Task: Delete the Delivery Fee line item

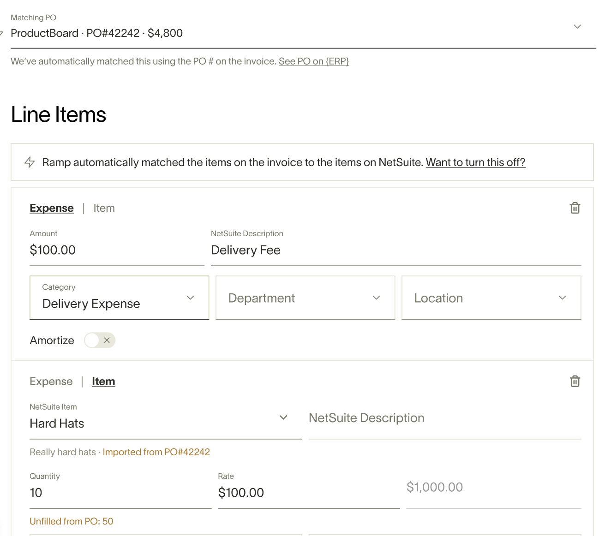Action: pos(575,208)
